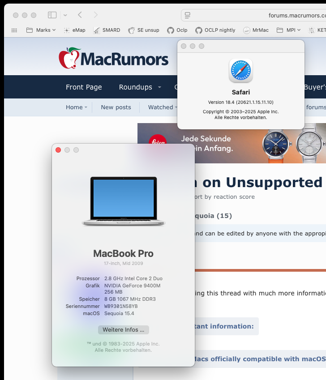Open the MrMac bookmark
Viewport: 326px width, 380px height.
(x=256, y=30)
